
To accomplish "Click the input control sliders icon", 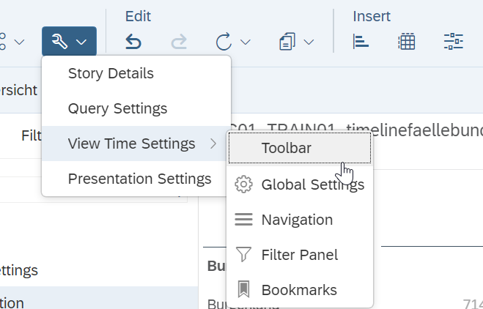I will tap(454, 42).
